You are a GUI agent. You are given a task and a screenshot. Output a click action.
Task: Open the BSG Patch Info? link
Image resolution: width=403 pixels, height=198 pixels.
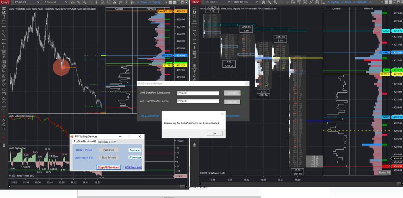[133, 167]
